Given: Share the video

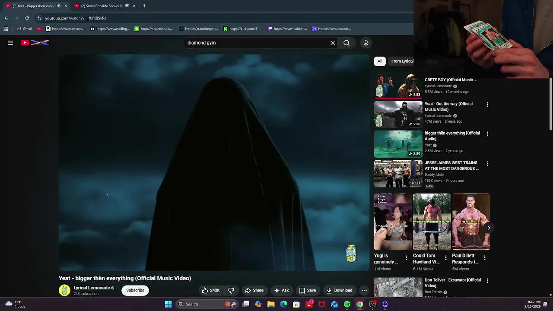Looking at the screenshot, I should 254,290.
